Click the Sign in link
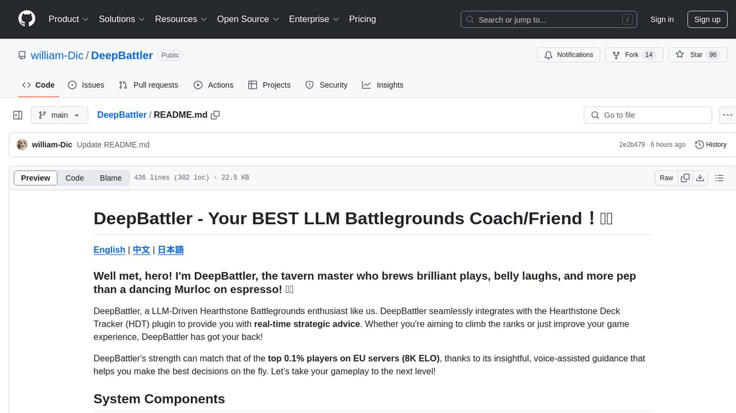This screenshot has width=736, height=413. click(662, 19)
